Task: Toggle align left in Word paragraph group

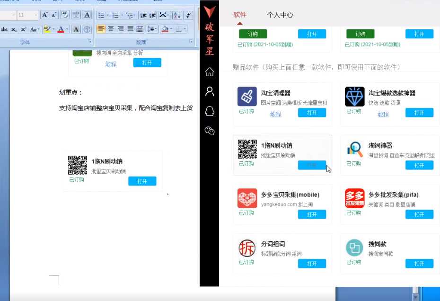Action: pyautogui.click(x=101, y=29)
